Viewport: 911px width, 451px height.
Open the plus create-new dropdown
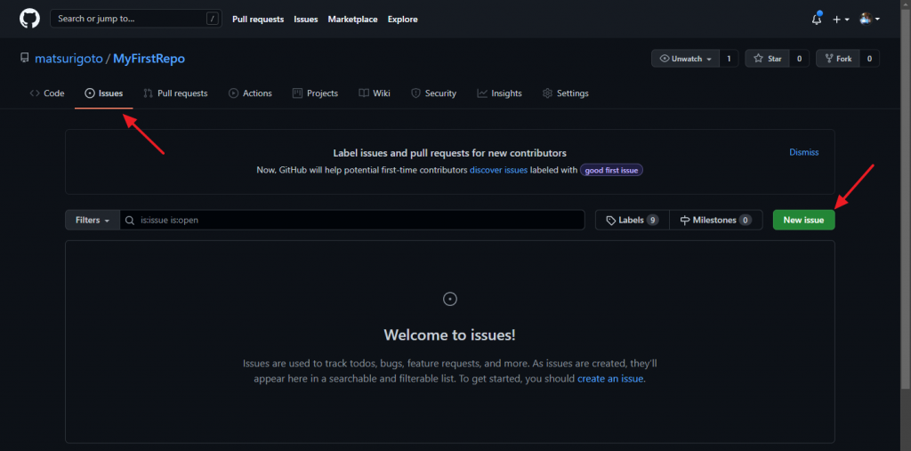pos(840,20)
